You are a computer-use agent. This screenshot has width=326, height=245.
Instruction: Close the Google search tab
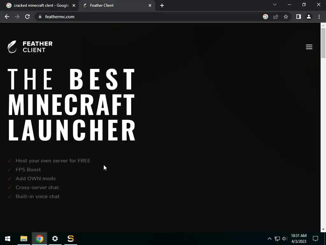74,5
